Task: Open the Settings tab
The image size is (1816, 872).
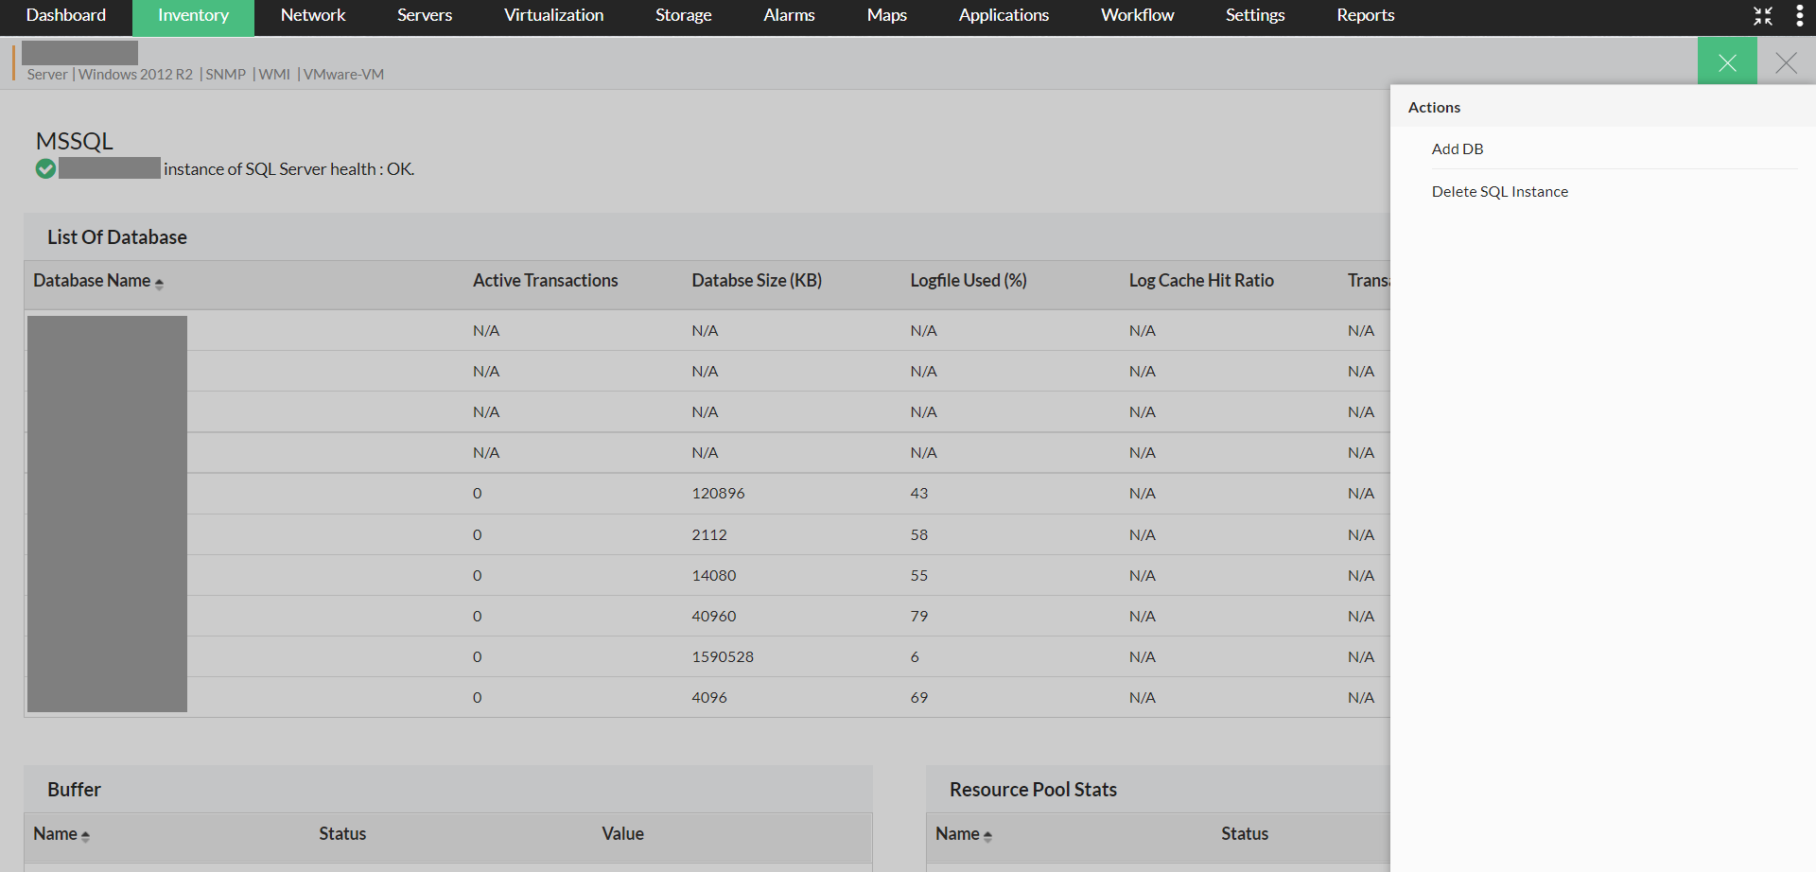Action: [1255, 16]
